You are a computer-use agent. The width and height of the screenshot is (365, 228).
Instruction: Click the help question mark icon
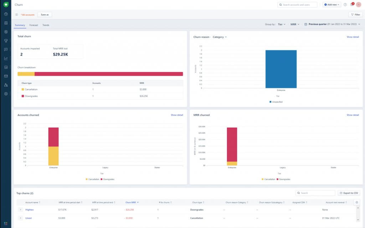(x=344, y=5)
